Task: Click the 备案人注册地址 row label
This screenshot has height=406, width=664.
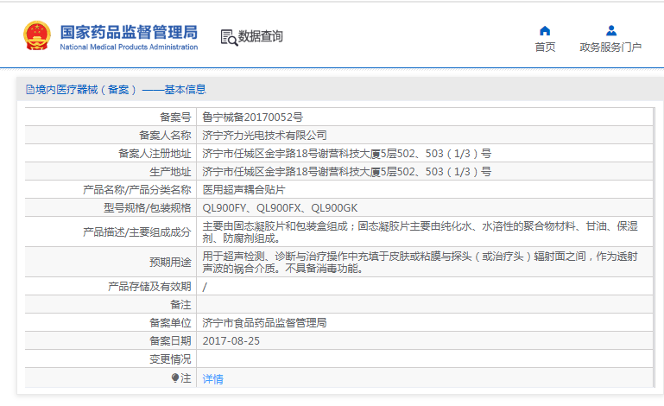Action: click(155, 154)
